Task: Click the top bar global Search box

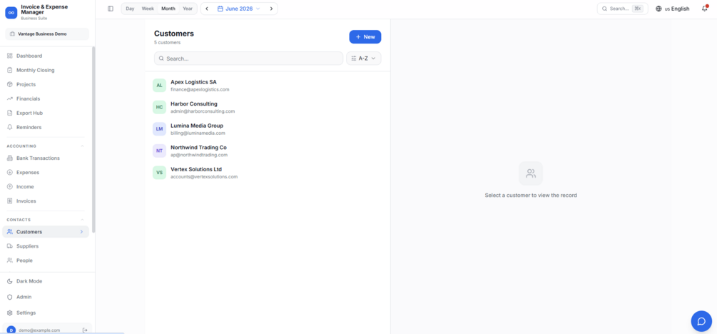Action: (x=622, y=9)
